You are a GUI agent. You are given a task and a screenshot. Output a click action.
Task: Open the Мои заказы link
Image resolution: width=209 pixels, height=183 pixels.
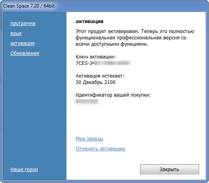pos(89,139)
